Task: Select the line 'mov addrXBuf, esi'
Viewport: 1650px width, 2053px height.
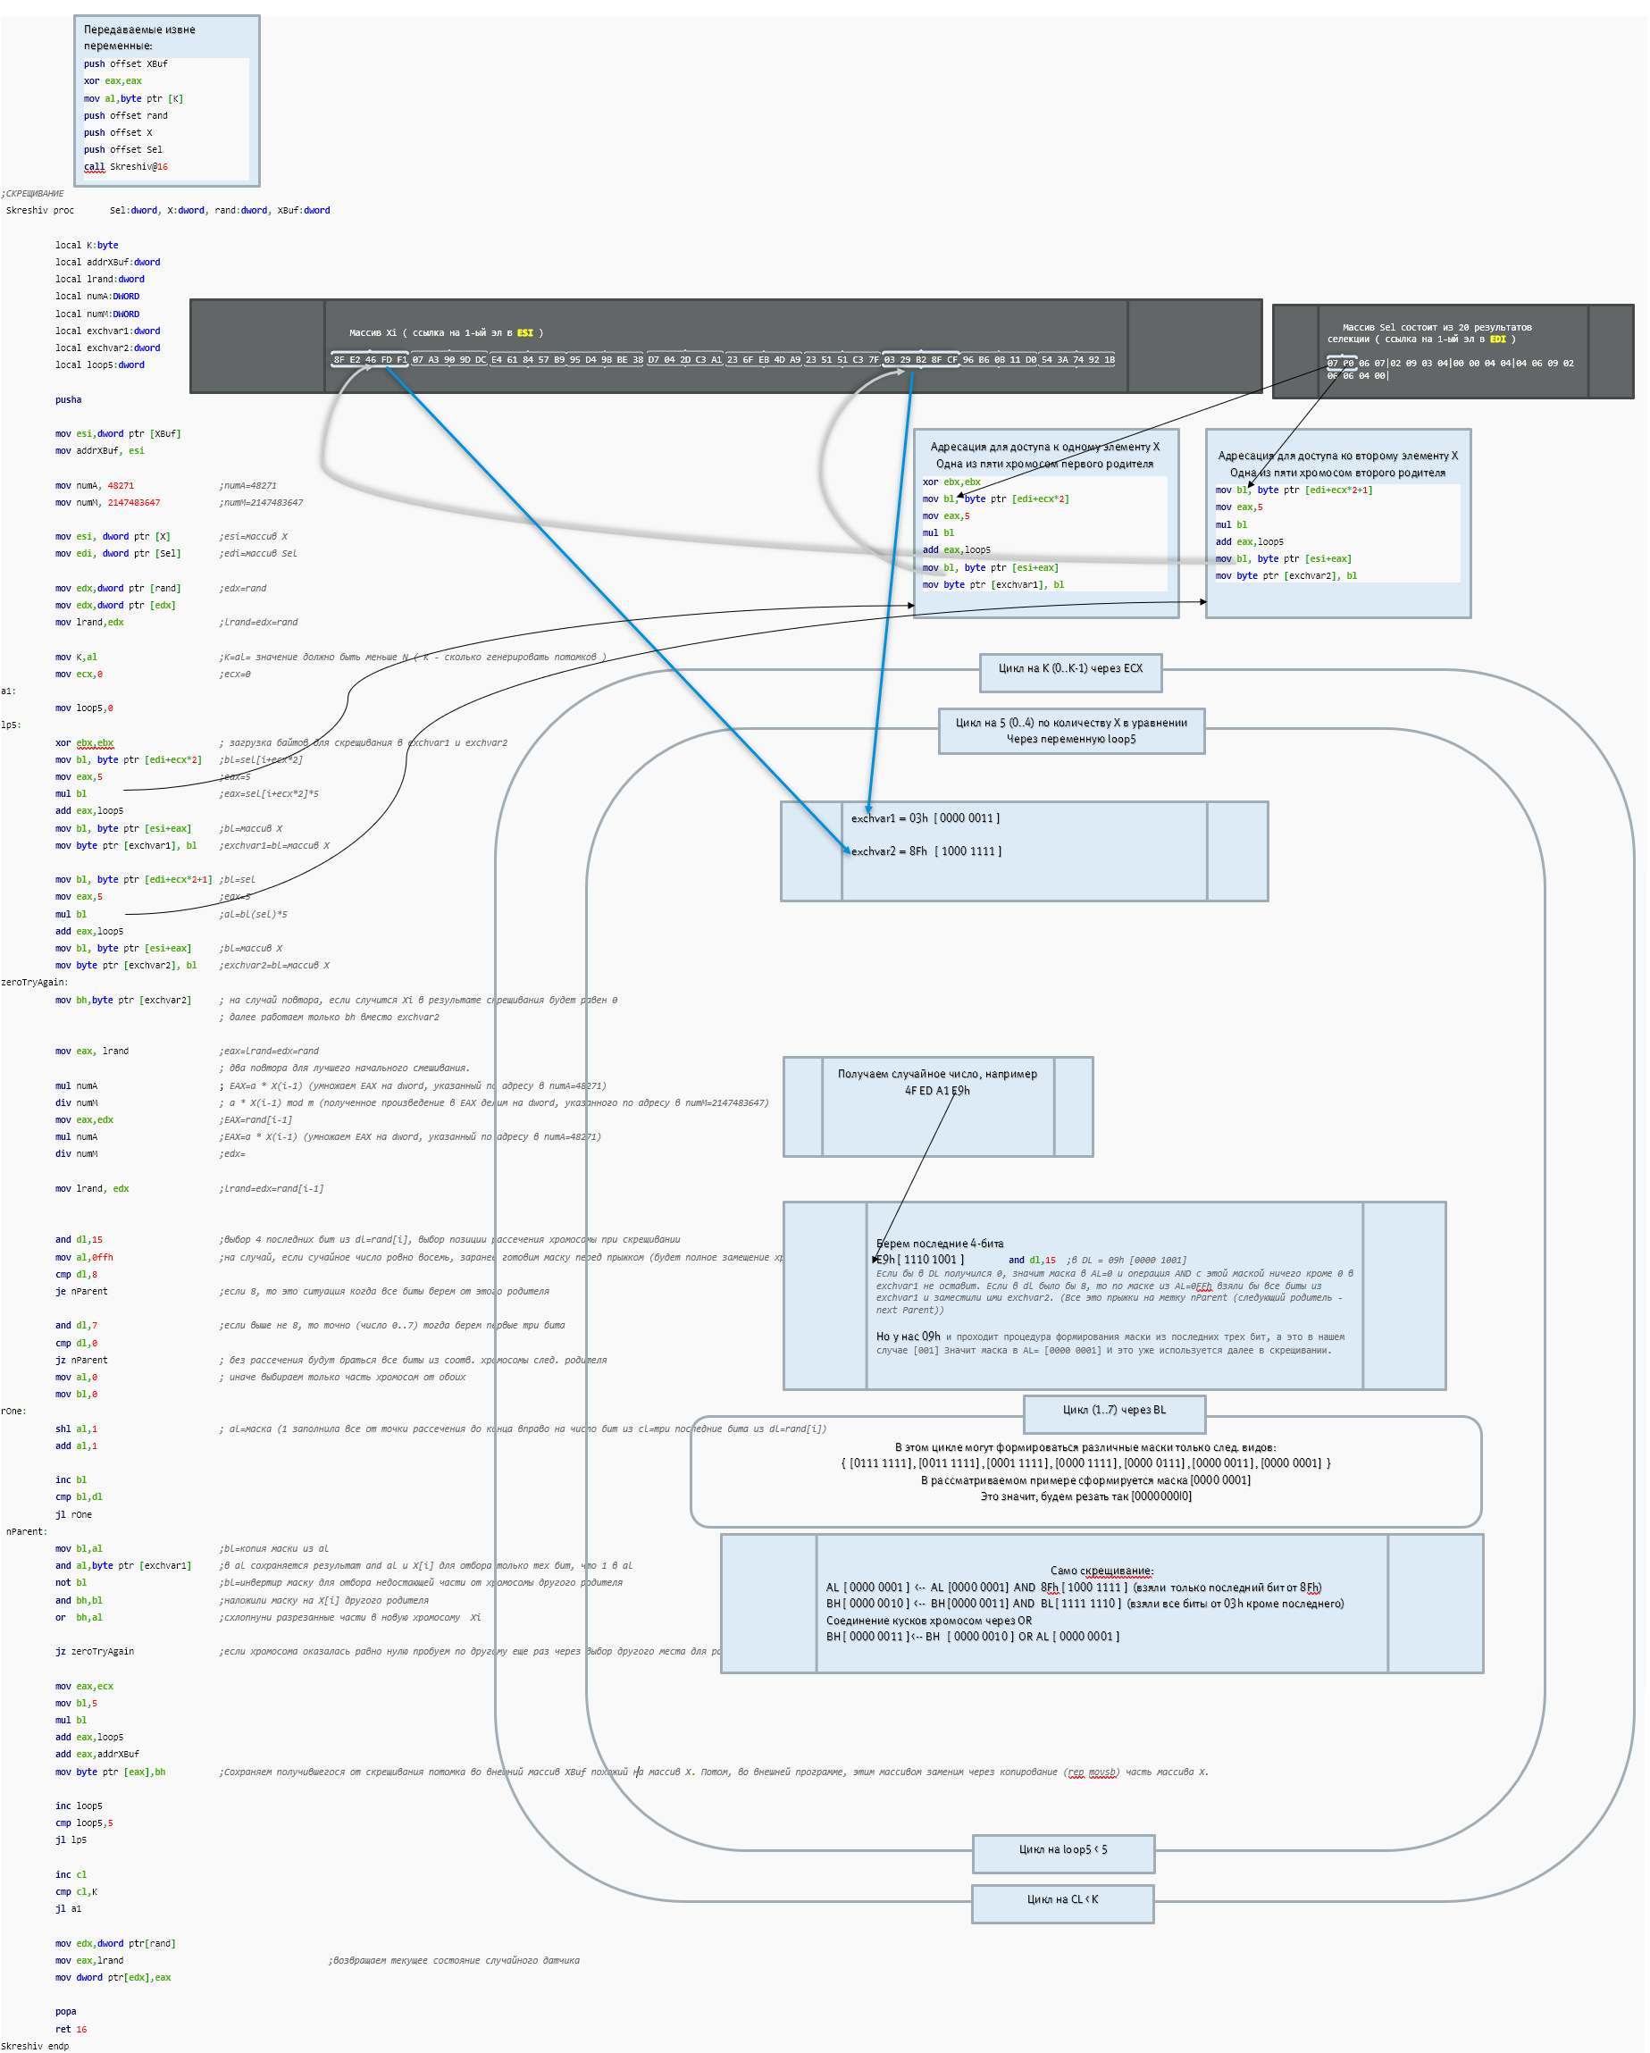Action: click(100, 450)
